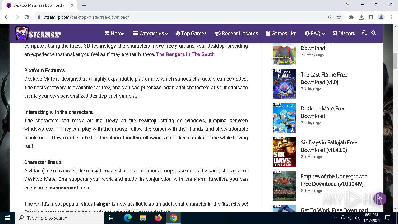Click the taskbar search box
The image size is (398, 224).
click(60, 218)
